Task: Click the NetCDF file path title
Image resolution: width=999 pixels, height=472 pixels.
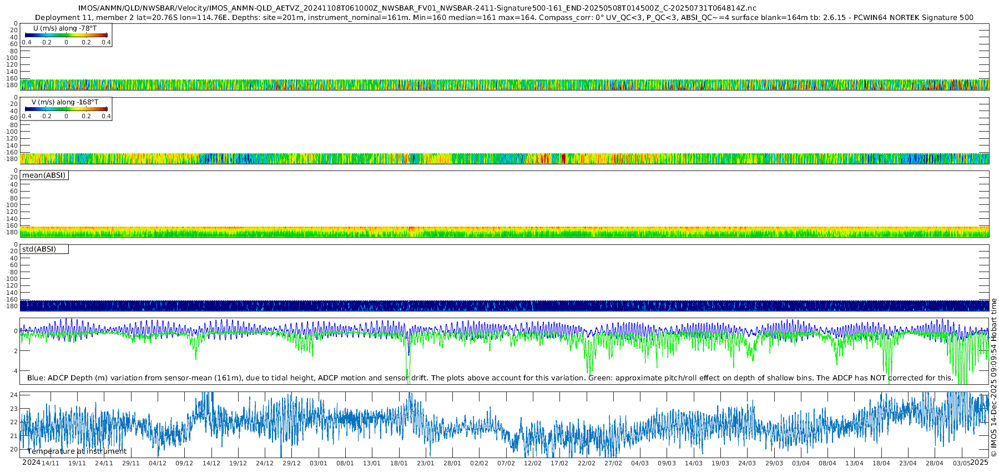Action: (417, 8)
